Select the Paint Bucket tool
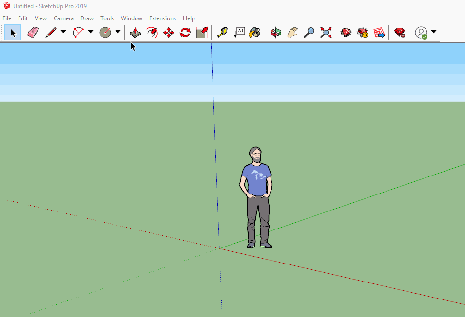465x317 pixels. tap(254, 33)
